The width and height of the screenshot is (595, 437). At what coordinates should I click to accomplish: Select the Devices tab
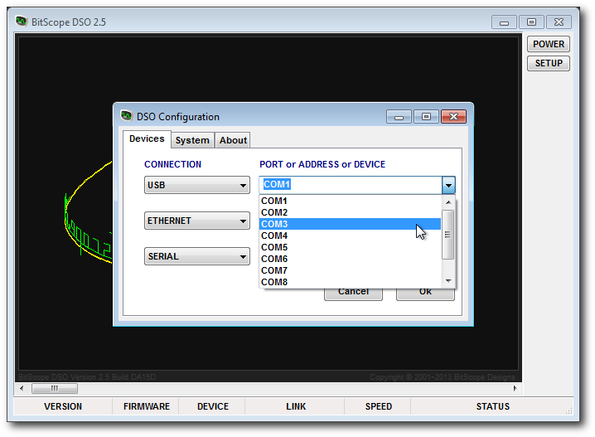147,138
